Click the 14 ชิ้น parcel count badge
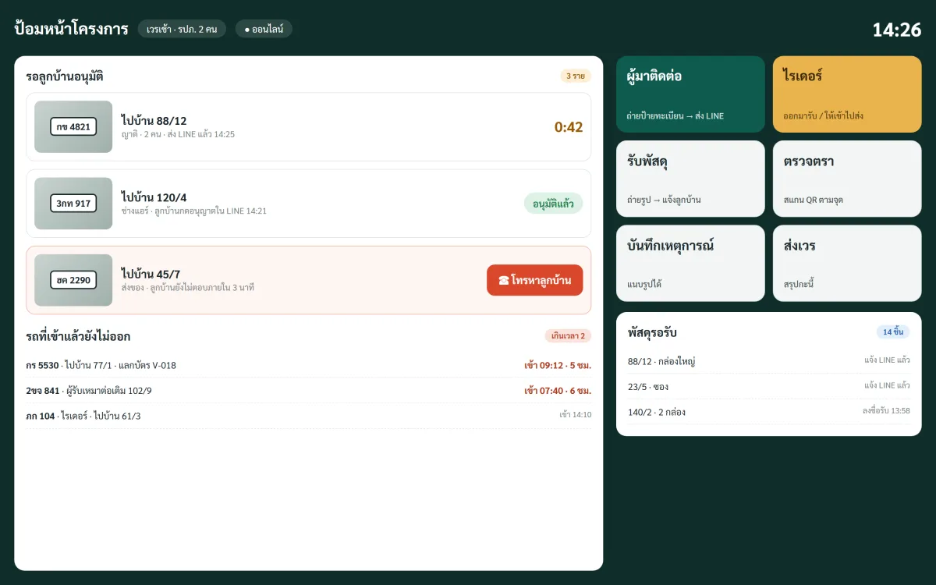 click(893, 331)
